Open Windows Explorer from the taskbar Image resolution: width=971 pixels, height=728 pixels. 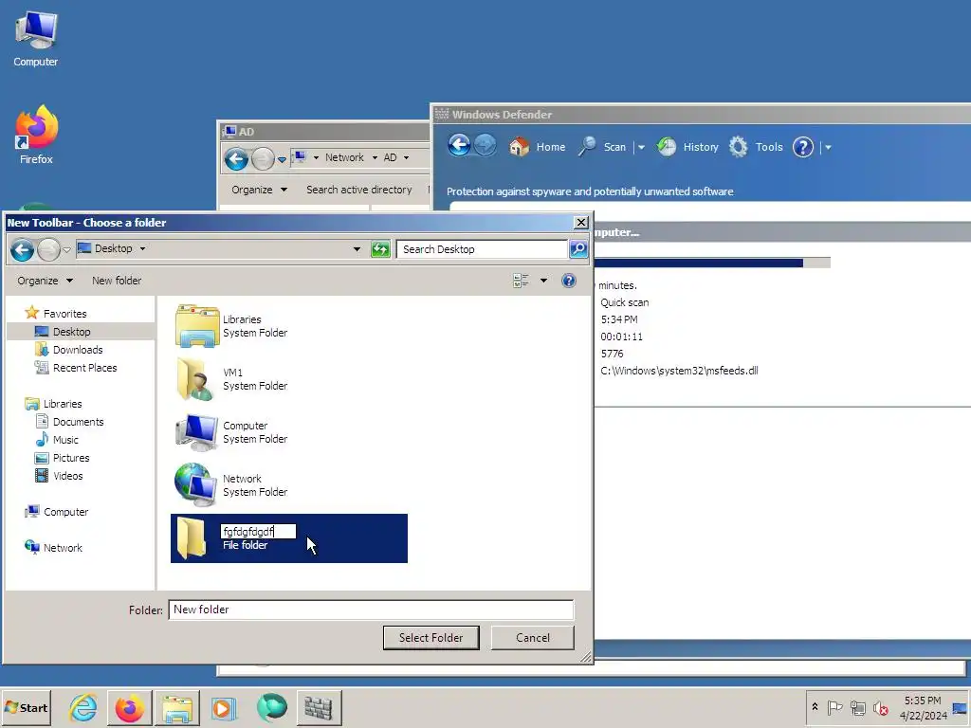(177, 707)
